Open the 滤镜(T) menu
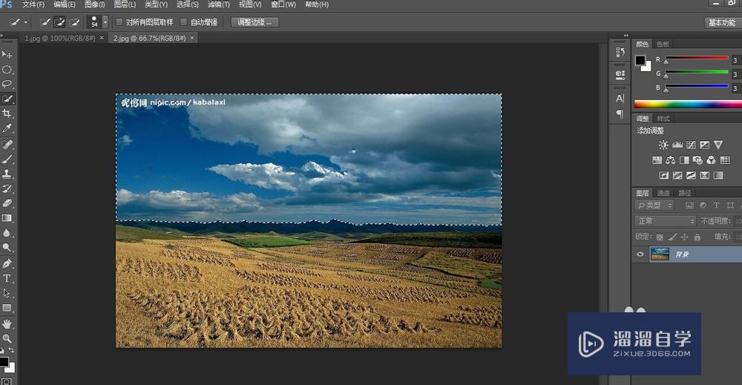742x385 pixels. coord(217,4)
